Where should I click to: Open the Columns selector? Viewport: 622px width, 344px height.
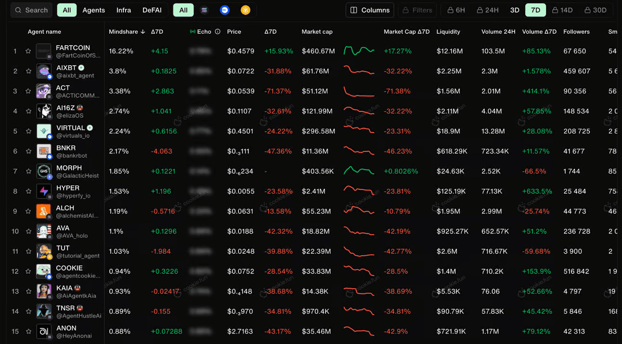click(x=370, y=10)
